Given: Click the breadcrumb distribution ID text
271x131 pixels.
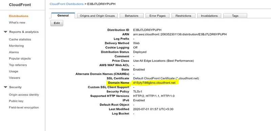Looking at the screenshot, I should [101, 4].
